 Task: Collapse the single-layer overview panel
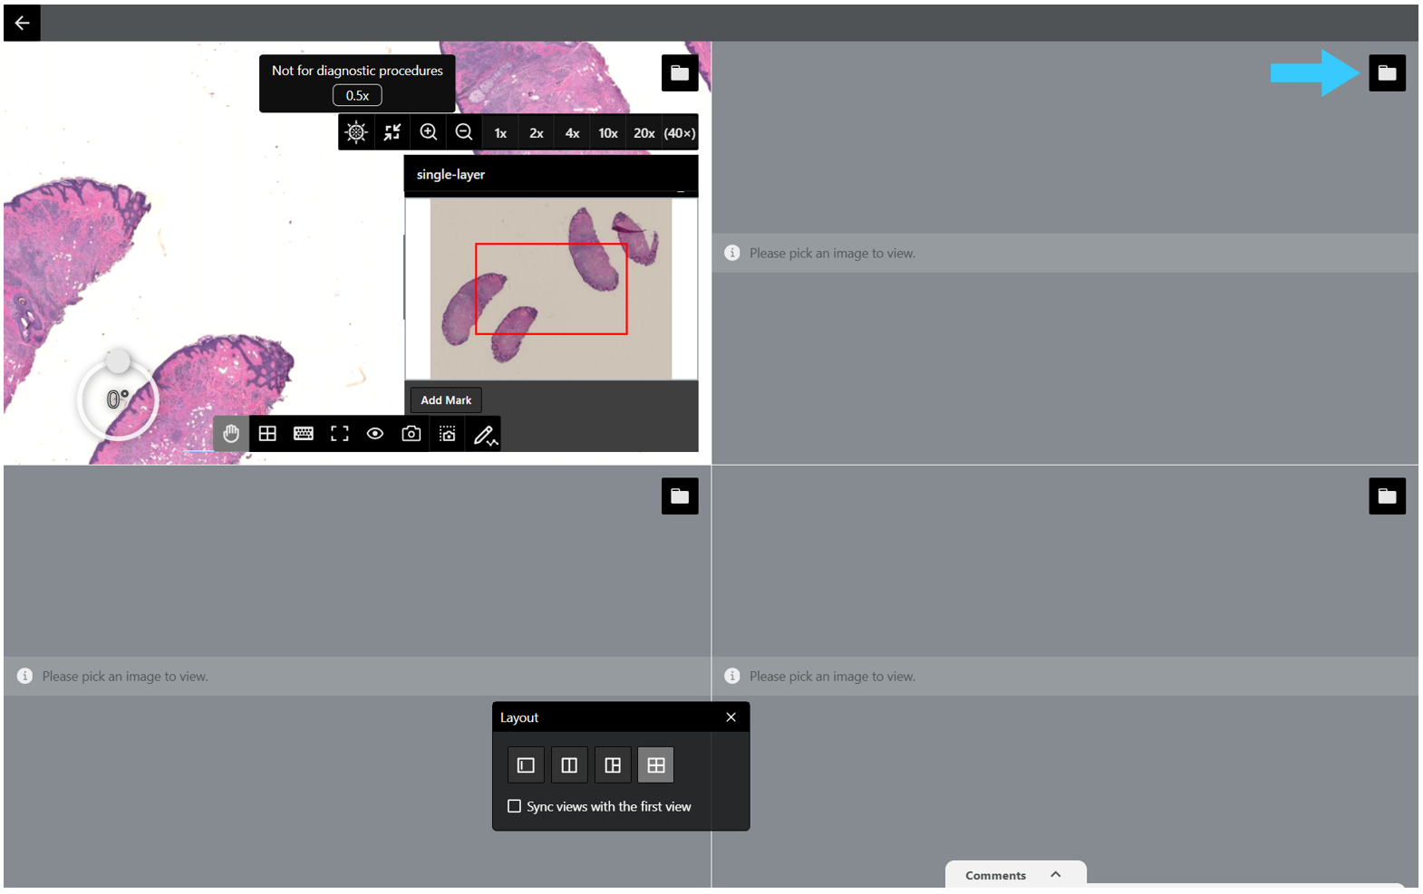(681, 191)
